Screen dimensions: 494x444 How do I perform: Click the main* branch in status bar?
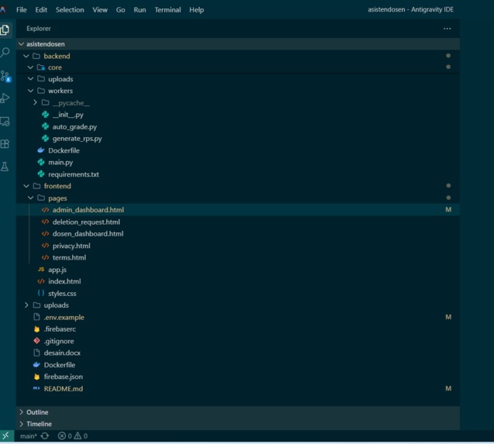pos(29,435)
